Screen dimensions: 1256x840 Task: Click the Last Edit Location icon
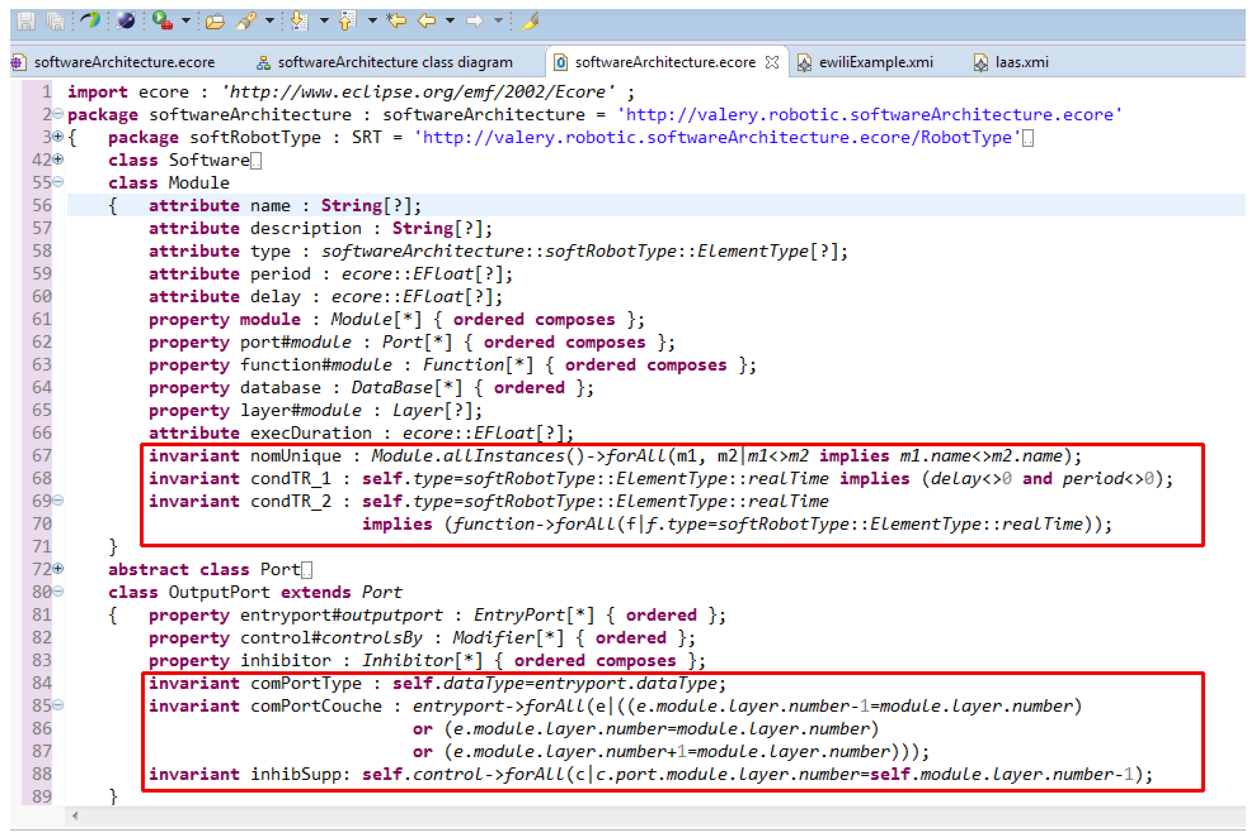[397, 22]
